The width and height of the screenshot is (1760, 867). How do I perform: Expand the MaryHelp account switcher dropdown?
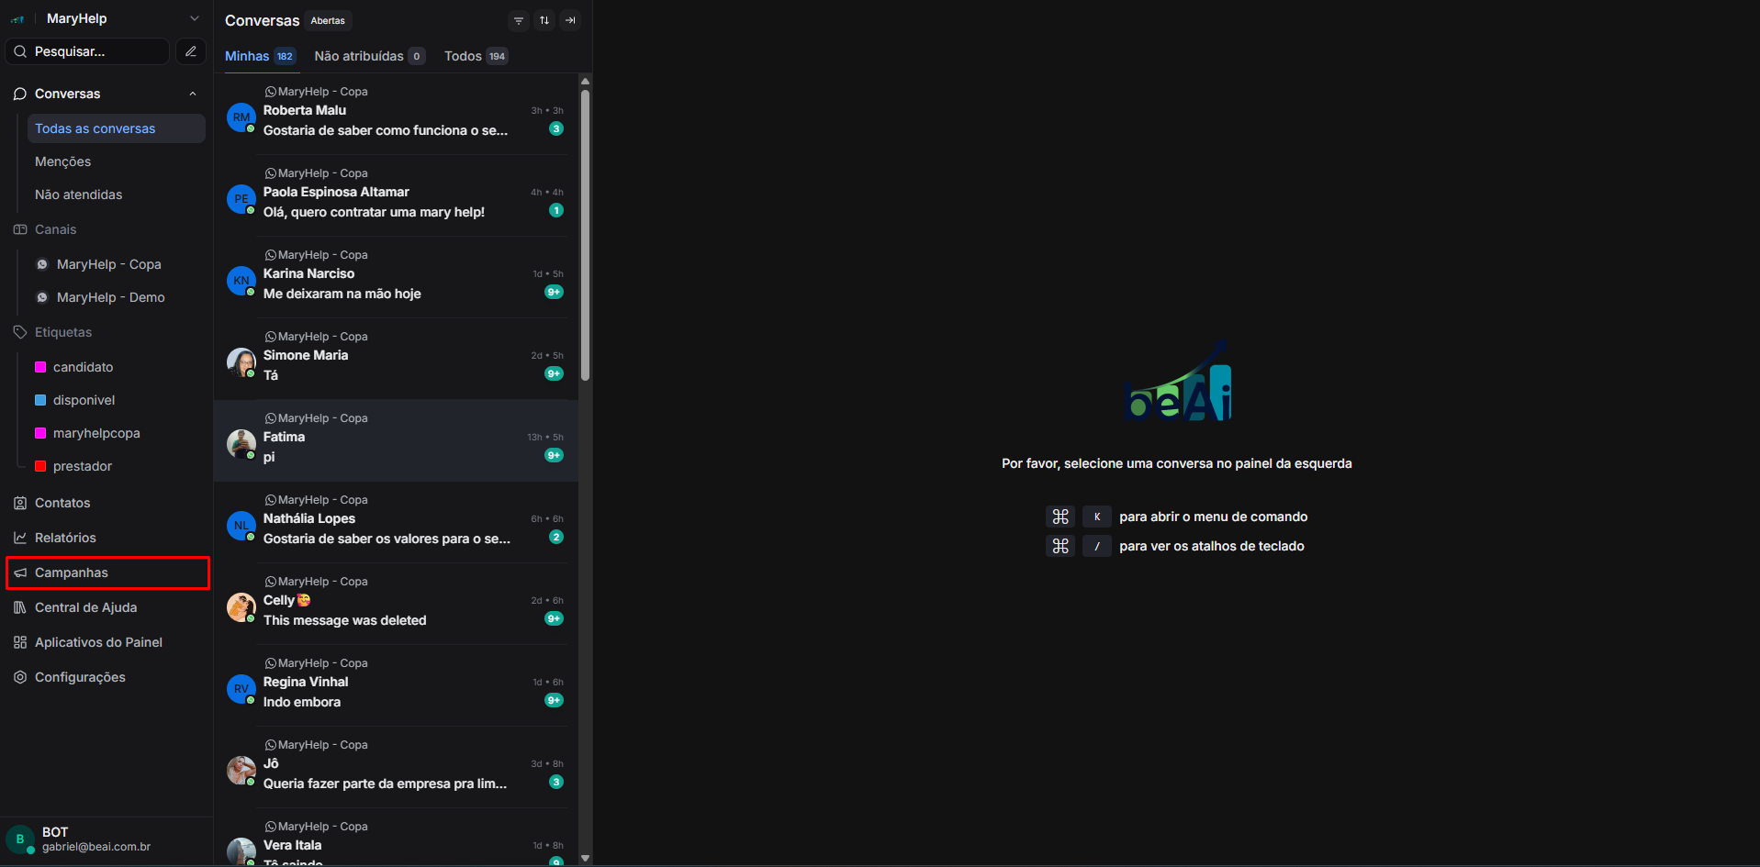point(194,18)
